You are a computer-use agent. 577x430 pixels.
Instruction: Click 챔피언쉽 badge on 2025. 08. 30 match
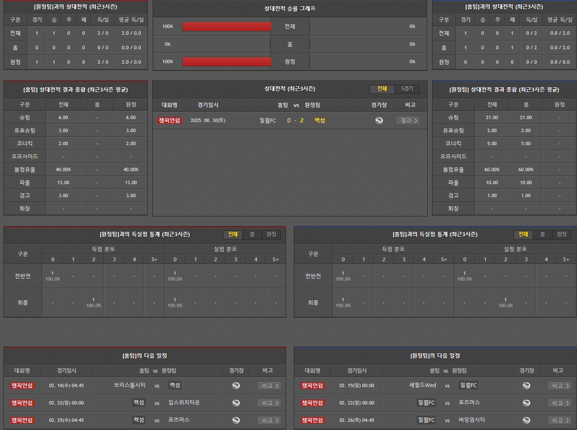tap(169, 121)
